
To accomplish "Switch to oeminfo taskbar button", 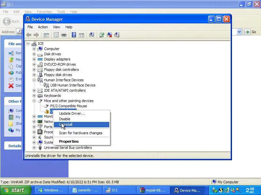I will (85, 190).
